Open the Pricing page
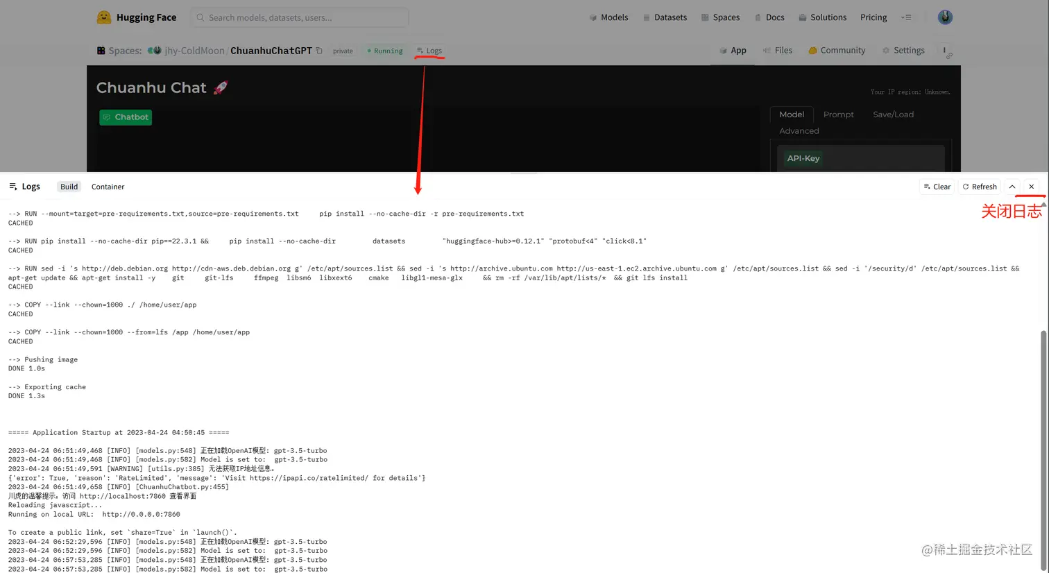Screen dimensions: 1049x573 (873, 17)
